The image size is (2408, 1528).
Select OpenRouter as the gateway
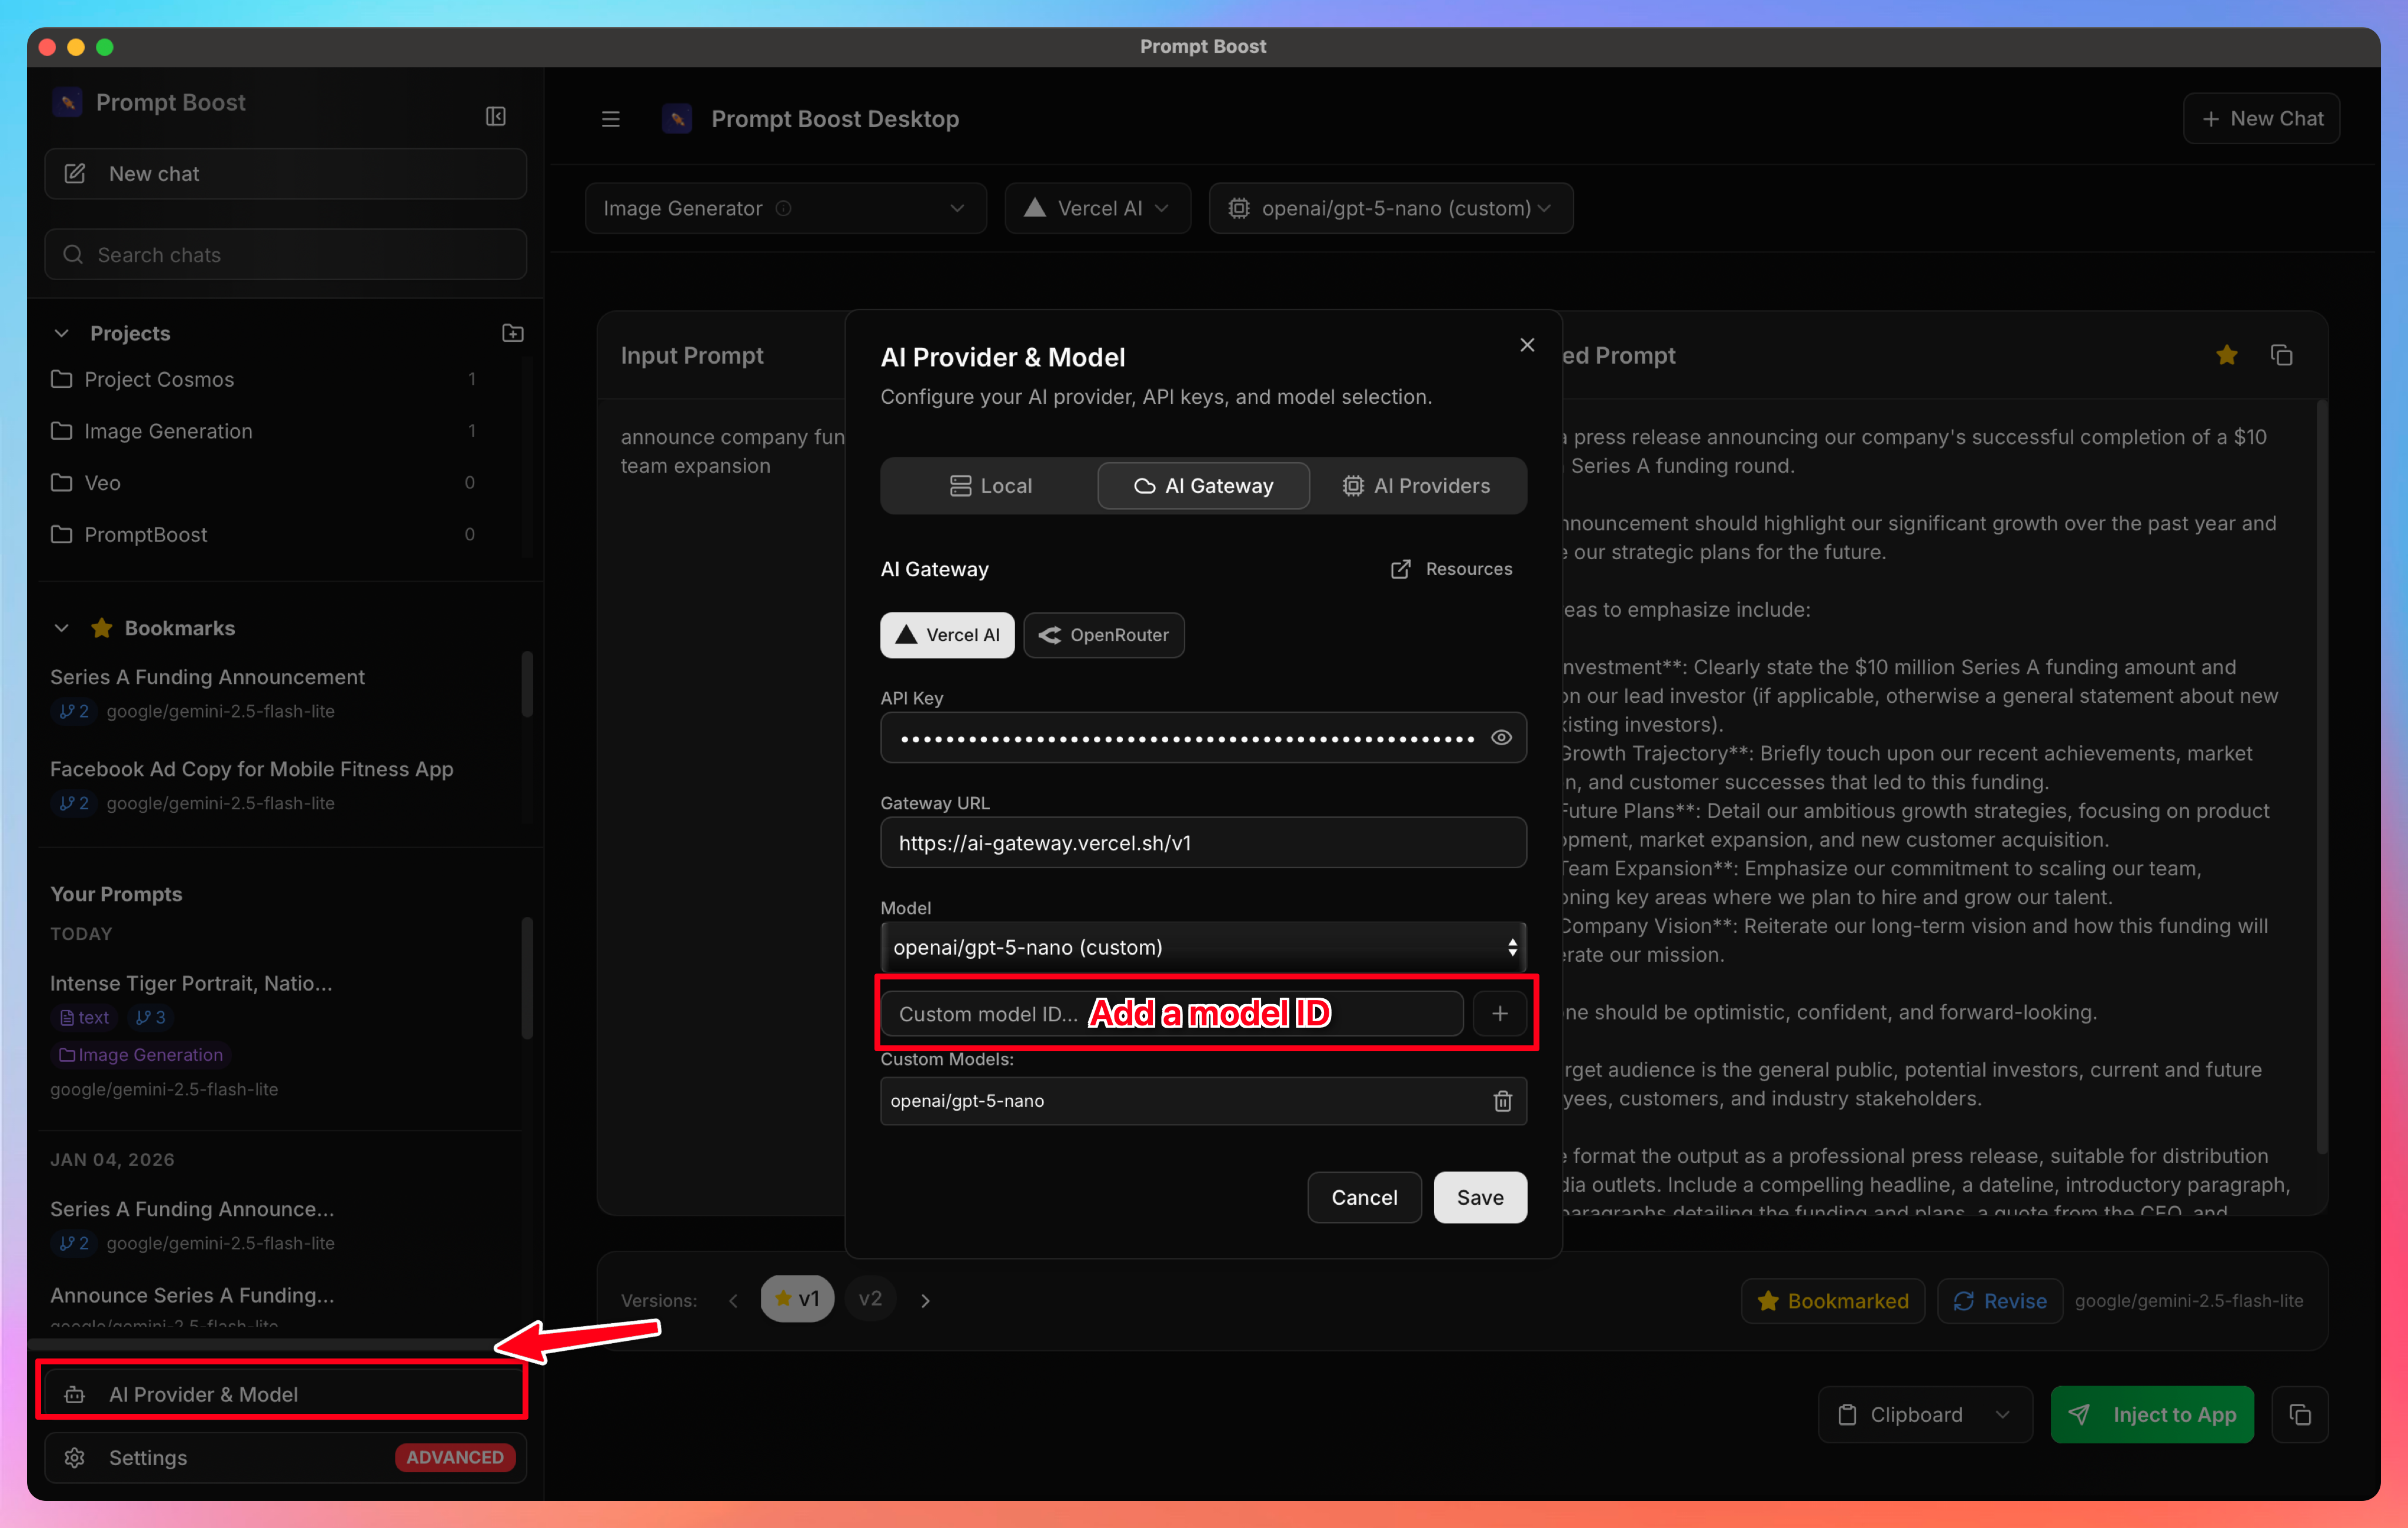coord(1104,635)
